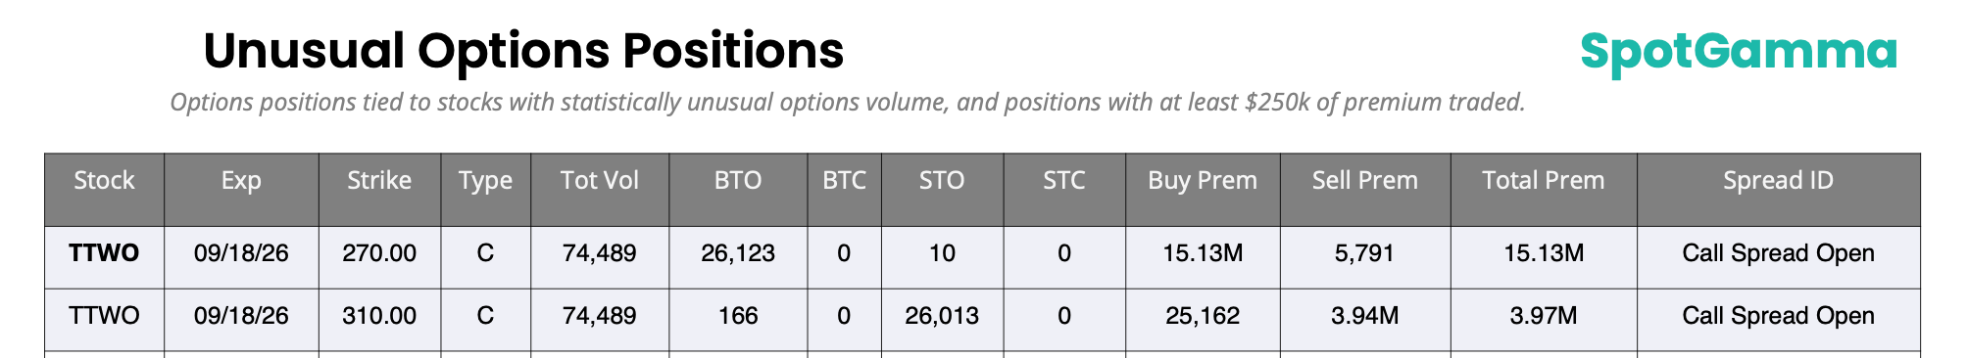
Task: Click the BTC column header
Action: pos(844,181)
